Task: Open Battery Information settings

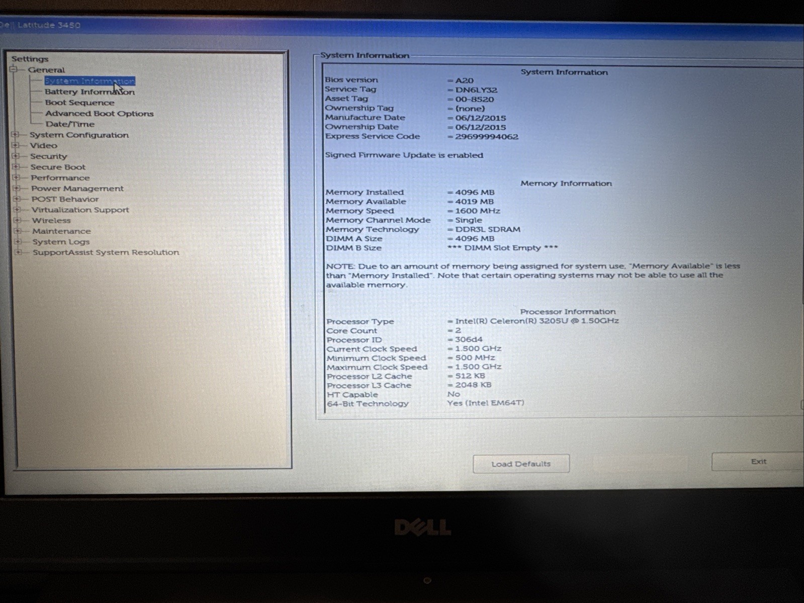Action: coord(90,92)
